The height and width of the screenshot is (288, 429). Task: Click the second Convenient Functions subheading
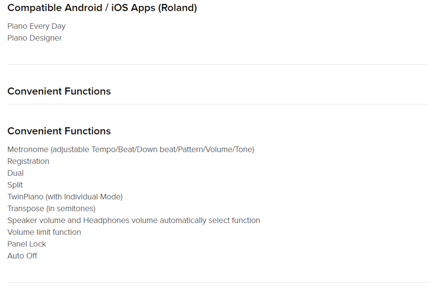[x=59, y=131]
